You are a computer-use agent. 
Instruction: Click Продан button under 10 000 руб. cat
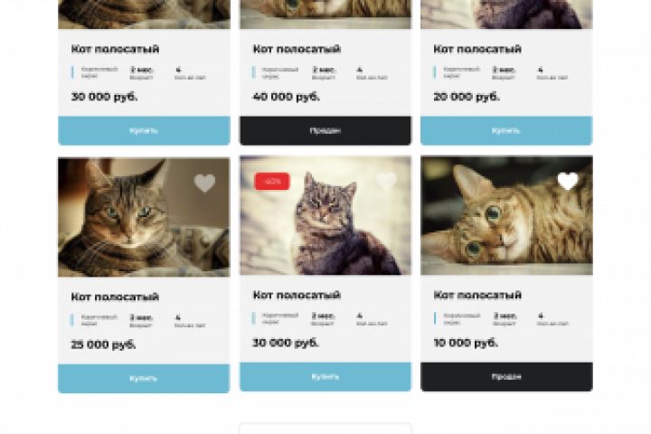(x=506, y=377)
